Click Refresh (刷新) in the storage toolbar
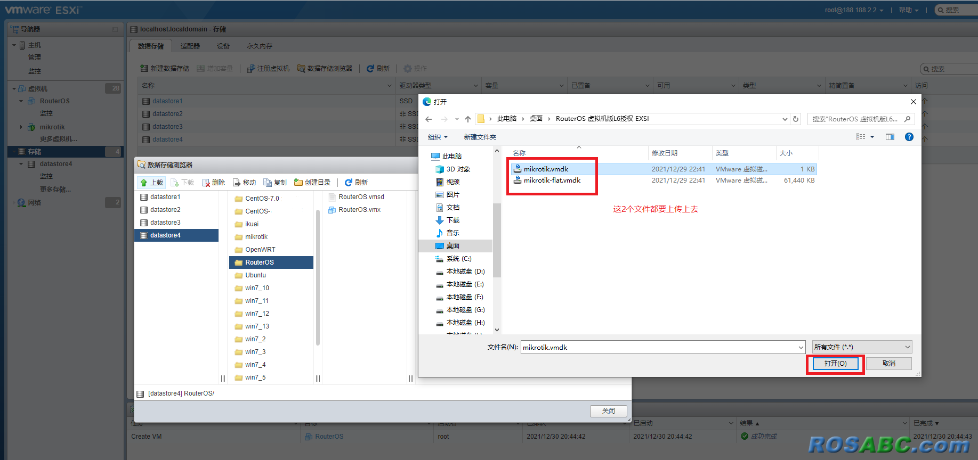Image resolution: width=978 pixels, height=460 pixels. point(378,69)
